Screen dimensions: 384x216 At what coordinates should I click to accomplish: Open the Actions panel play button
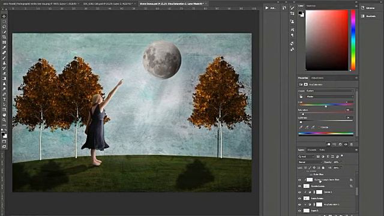click(266, 8)
